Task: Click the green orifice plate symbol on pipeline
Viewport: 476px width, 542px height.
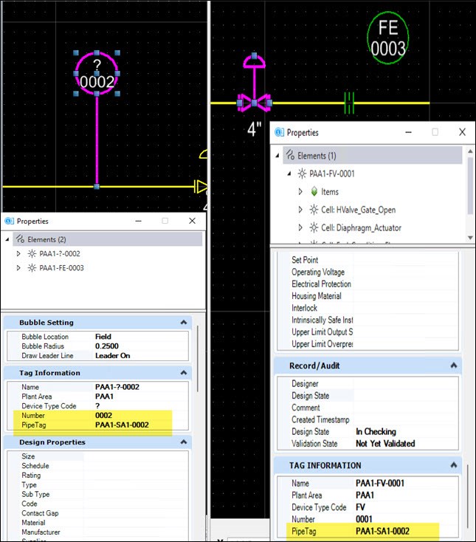Action: click(351, 103)
